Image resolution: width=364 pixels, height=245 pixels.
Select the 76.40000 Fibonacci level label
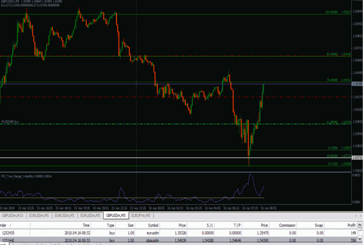pyautogui.click(x=332, y=80)
